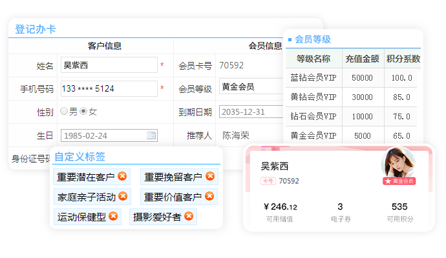Click the 姓名 input field
This screenshot has height=258, width=446.
point(109,65)
